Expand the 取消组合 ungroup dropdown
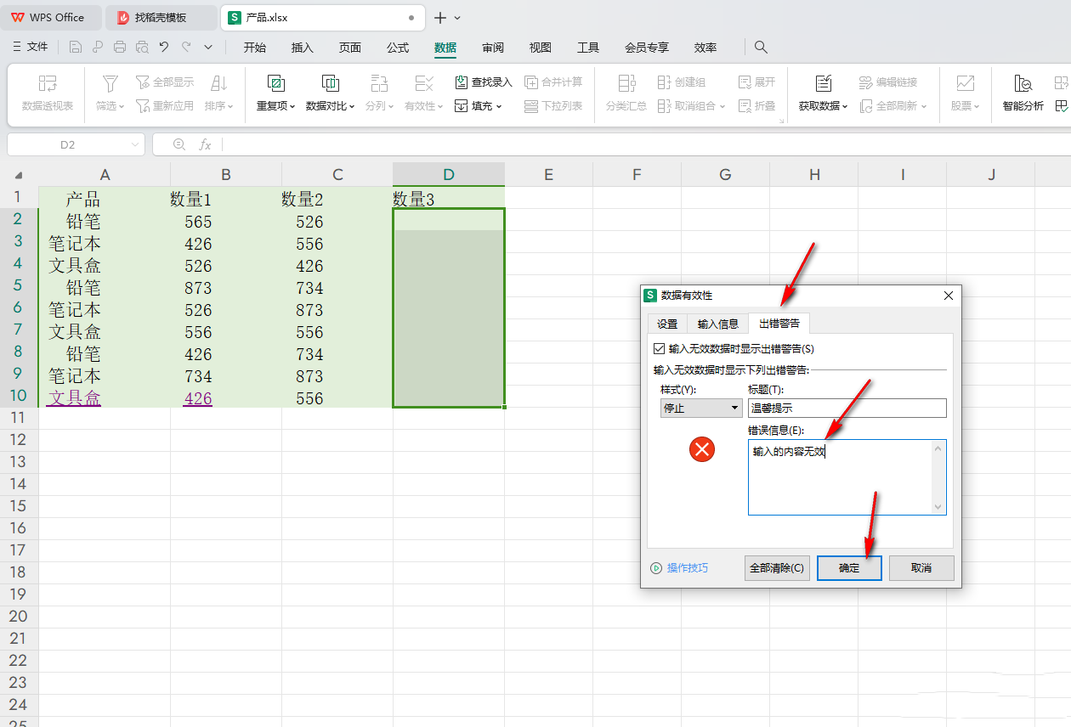 (x=722, y=107)
